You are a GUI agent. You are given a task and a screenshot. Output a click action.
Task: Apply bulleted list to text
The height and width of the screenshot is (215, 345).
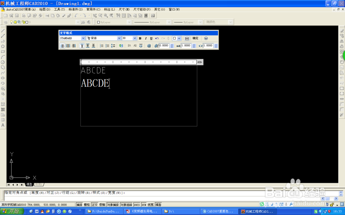107,46
